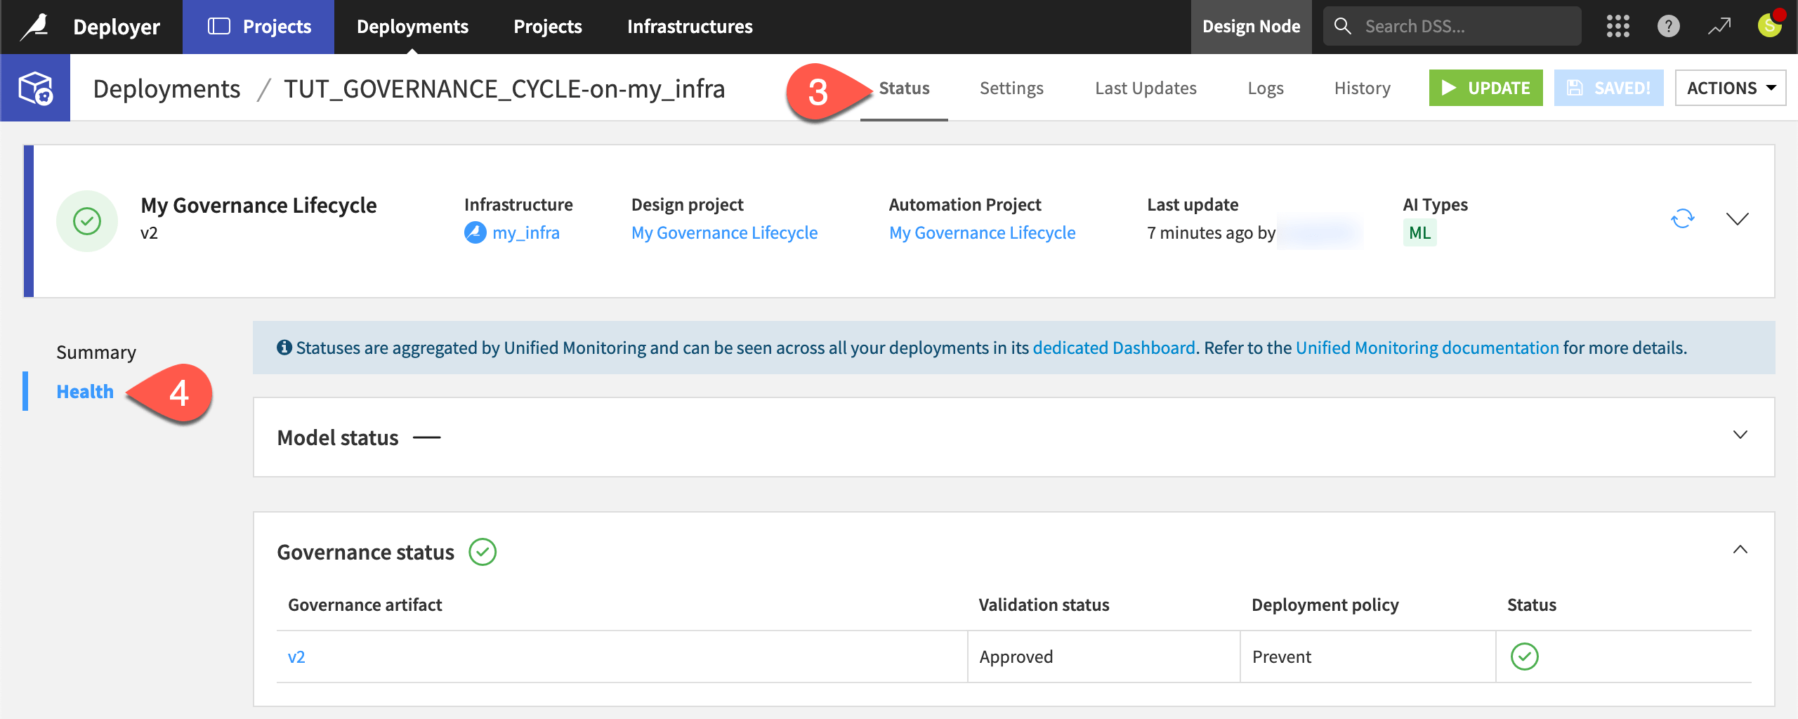Screen dimensions: 1798x719
Task: Expand the Model status section
Action: coord(1741,435)
